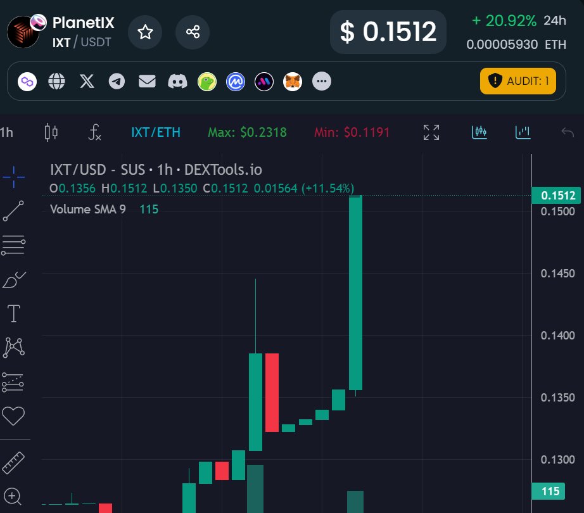
Task: Click the + 20.92% 24h change
Action: (x=519, y=20)
